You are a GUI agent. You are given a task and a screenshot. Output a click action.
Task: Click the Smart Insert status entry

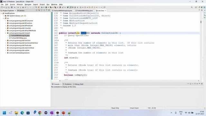134,108
